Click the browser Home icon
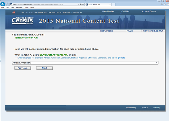The height and width of the screenshot is (121, 169). tap(162, 4)
